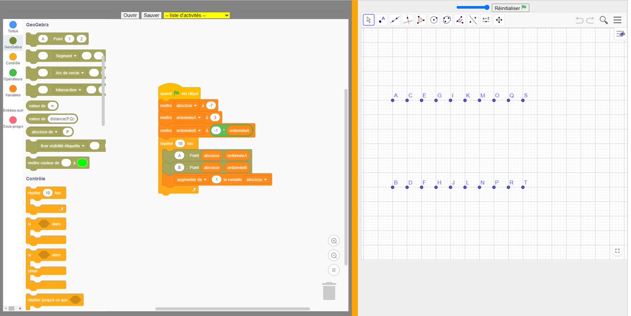631x316 pixels.
Task: Click the GeoGebra undo arrow
Action: (579, 20)
